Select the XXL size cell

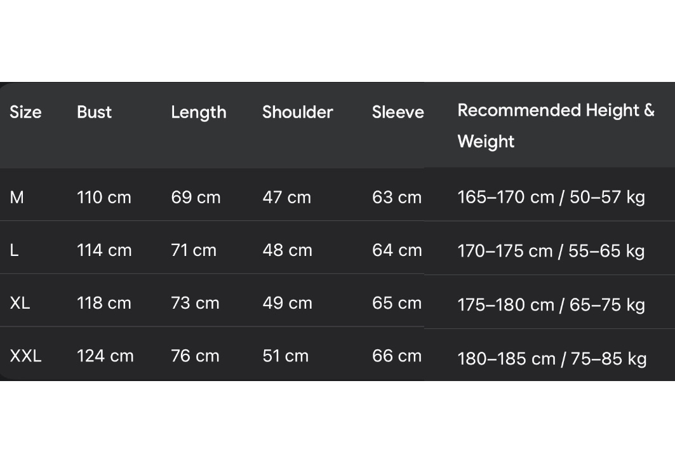(x=25, y=356)
